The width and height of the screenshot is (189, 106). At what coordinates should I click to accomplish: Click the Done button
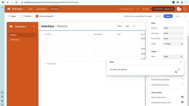pyautogui.click(x=178, y=16)
